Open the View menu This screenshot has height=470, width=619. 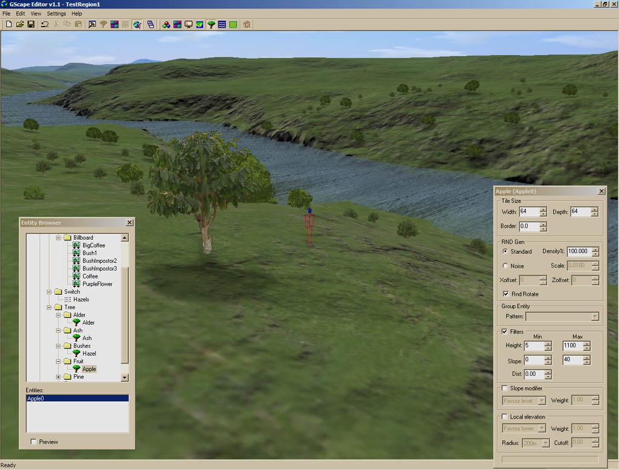click(x=36, y=13)
